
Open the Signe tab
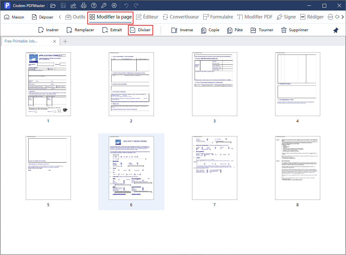tap(286, 17)
